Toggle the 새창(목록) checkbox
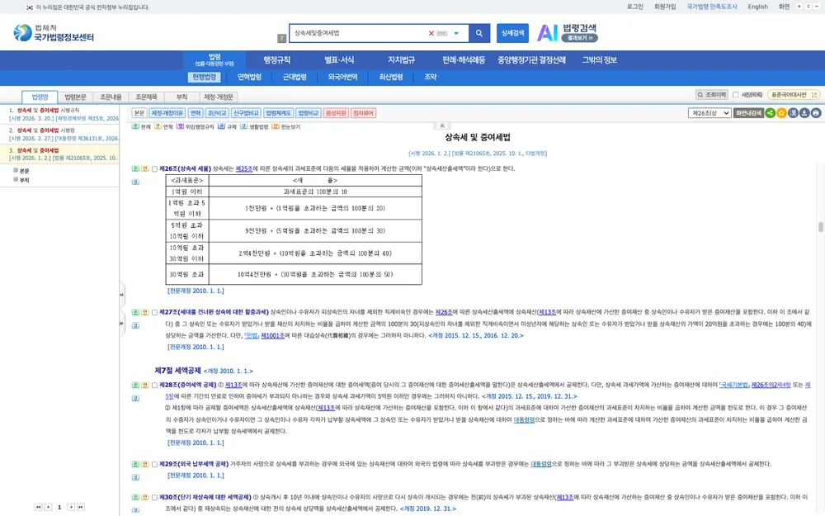The width and height of the screenshot is (825, 516). point(736,95)
